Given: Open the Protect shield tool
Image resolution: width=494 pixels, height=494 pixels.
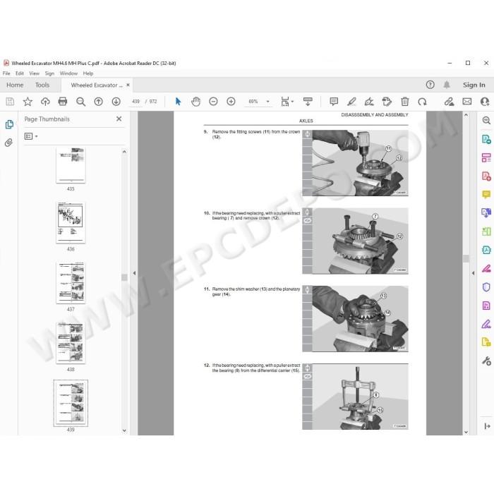Looking at the screenshot, I should pyautogui.click(x=486, y=287).
